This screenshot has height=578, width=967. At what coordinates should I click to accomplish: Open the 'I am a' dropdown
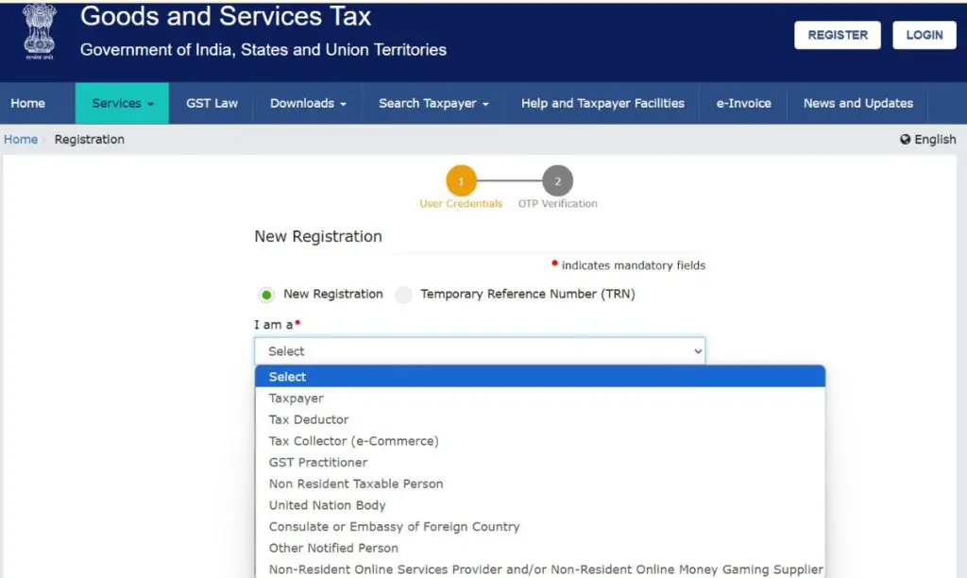click(x=480, y=351)
